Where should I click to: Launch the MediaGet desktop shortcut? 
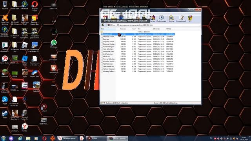point(24,5)
